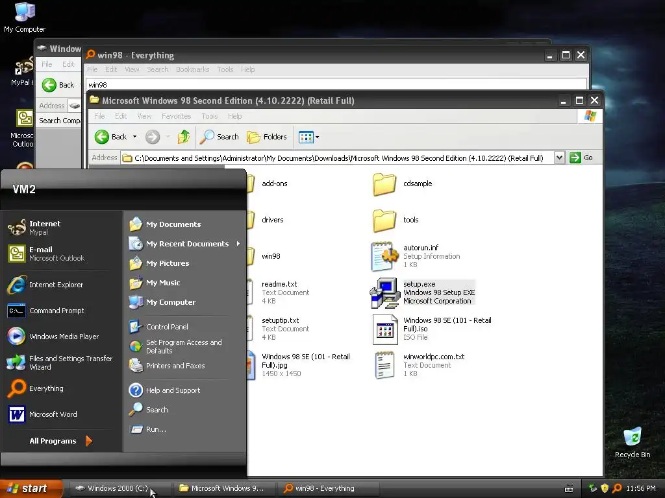Viewport: 665px width, 498px height.
Task: Click the Everything search input field
Action: click(336, 85)
